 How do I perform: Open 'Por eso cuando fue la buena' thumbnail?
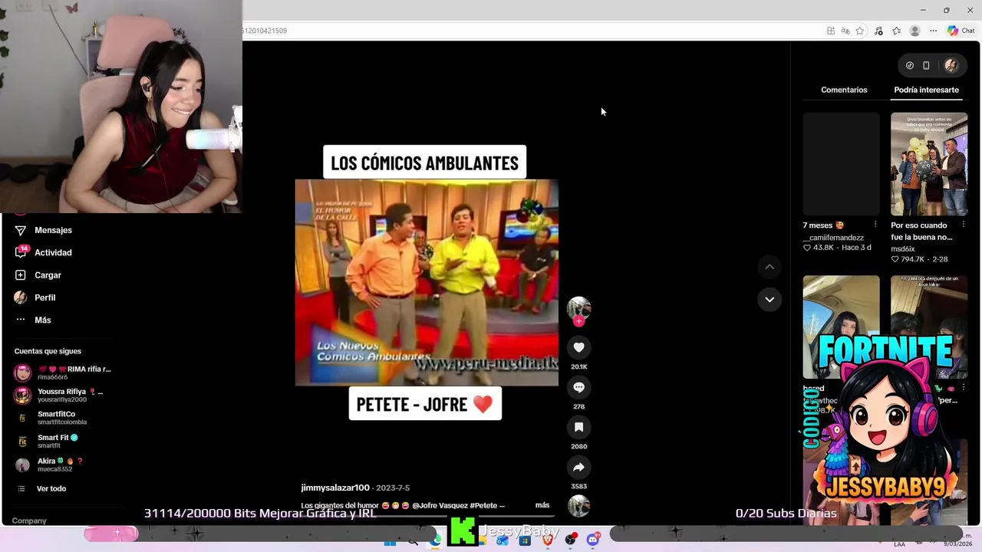coord(929,164)
